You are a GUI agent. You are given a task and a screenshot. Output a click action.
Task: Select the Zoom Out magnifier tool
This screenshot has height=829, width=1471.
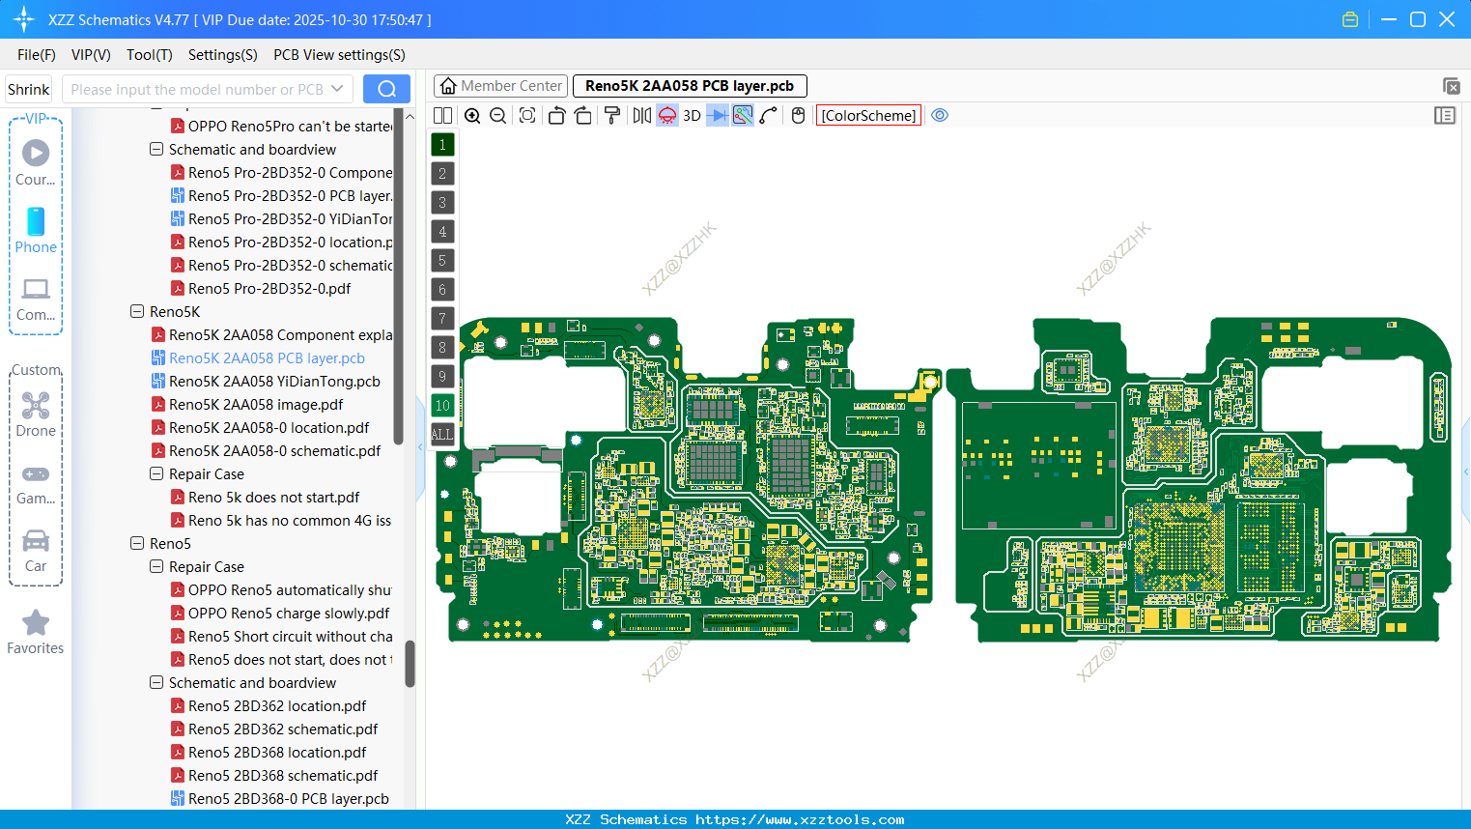pos(496,115)
